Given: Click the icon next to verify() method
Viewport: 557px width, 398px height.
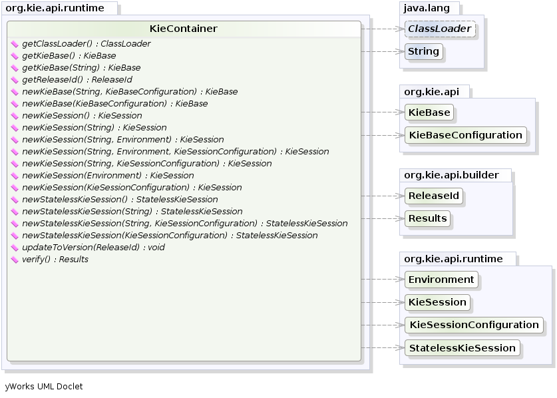Looking at the screenshot, I should tap(16, 259).
